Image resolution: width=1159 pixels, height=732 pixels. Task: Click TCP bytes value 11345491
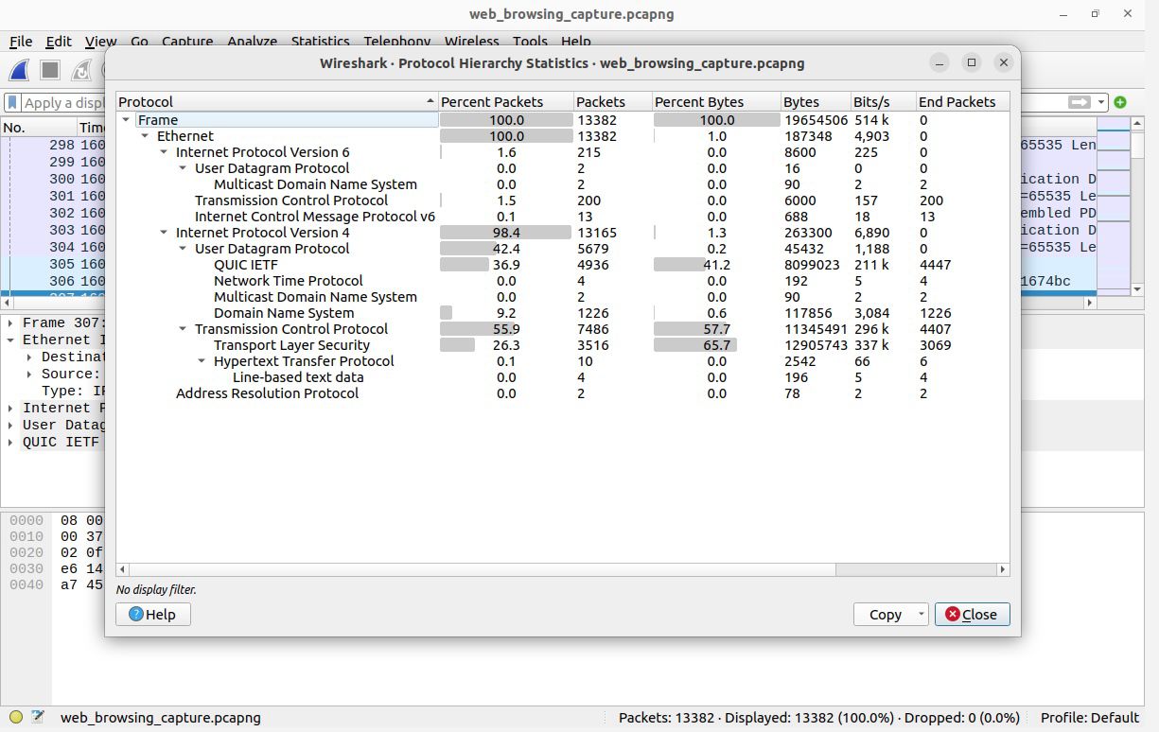pos(815,329)
